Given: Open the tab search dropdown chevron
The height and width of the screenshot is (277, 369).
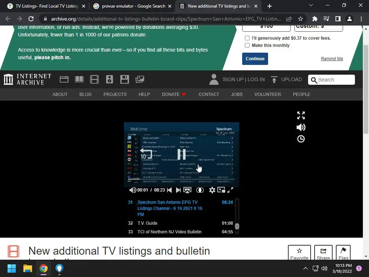Looking at the screenshot, I should tap(311, 5).
